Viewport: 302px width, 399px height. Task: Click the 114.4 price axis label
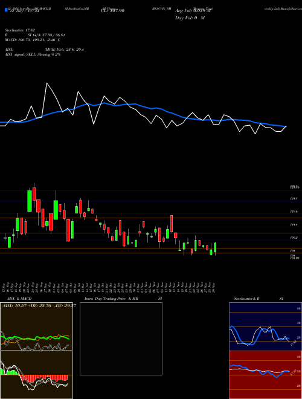(x=294, y=225)
